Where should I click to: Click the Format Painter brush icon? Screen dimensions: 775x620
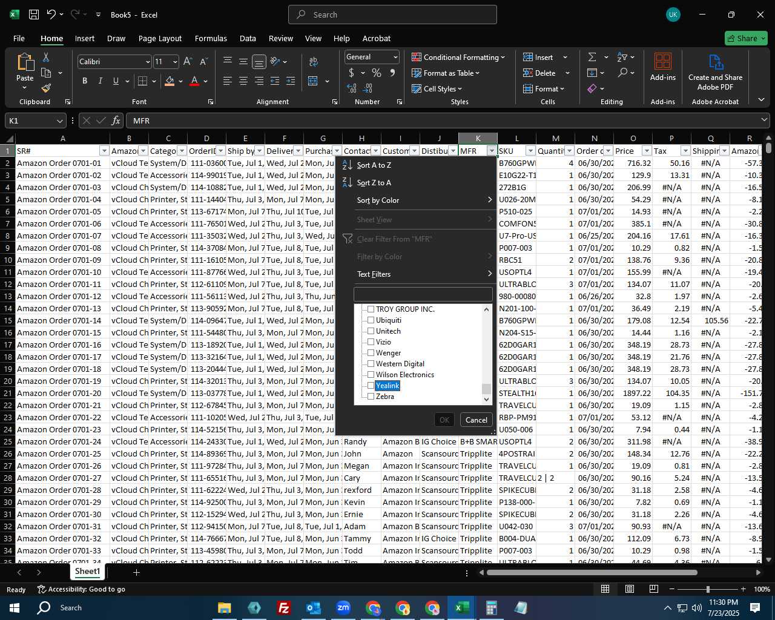46,88
